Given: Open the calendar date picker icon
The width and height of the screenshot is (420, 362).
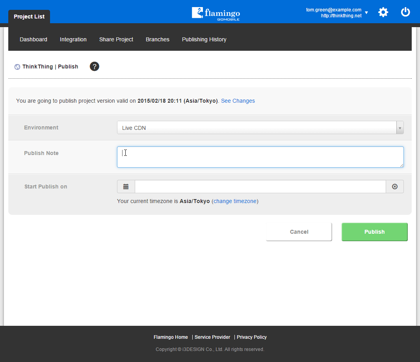Looking at the screenshot, I should (x=126, y=187).
